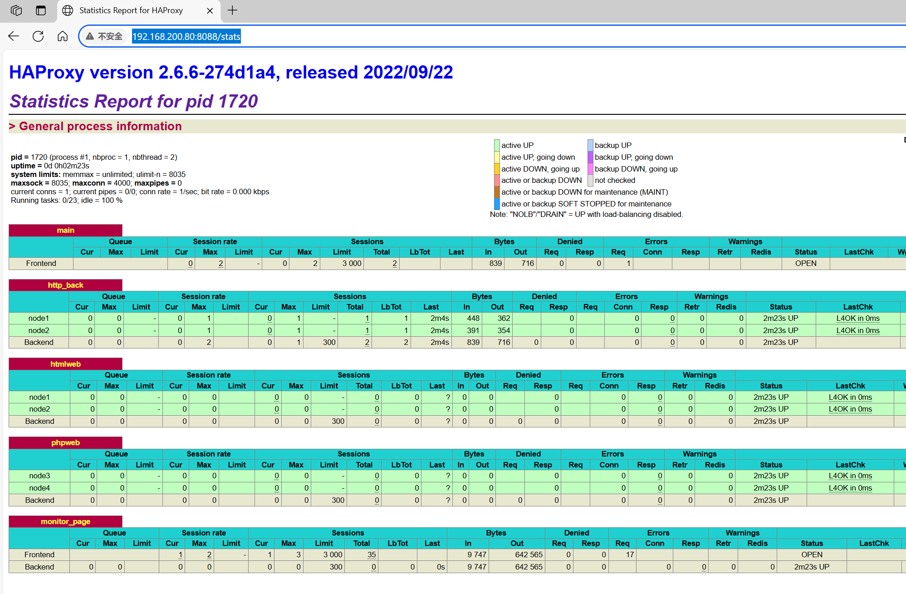Click the address bar URL
Viewport: 906px width, 594px height.
[186, 36]
